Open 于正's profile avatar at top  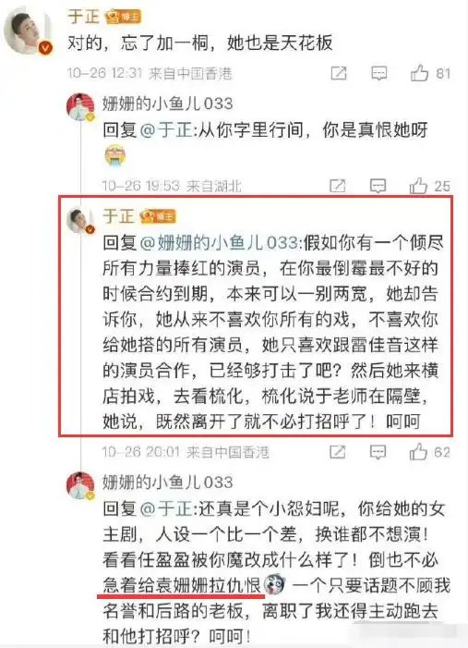(x=28, y=32)
